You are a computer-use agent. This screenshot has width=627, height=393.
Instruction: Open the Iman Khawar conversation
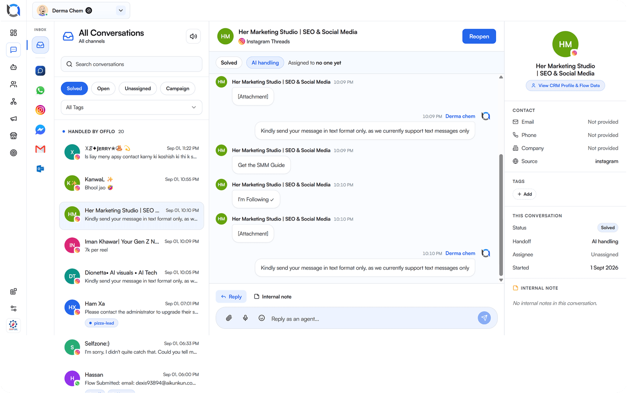[x=131, y=245]
